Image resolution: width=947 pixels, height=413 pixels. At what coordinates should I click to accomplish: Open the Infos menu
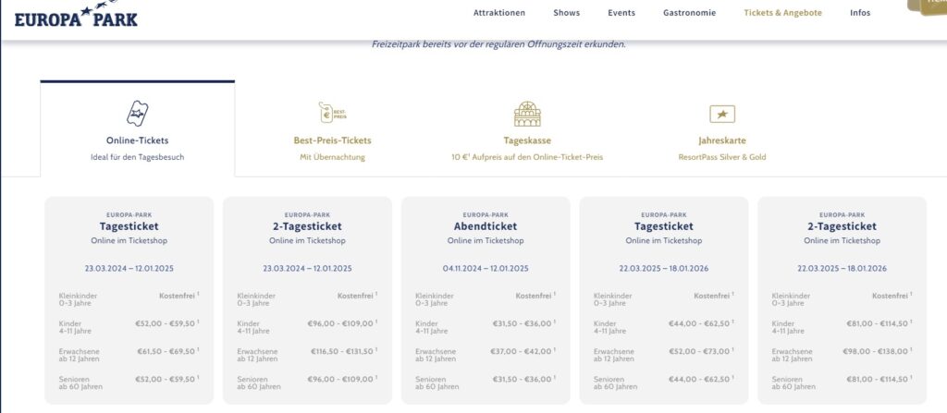pyautogui.click(x=860, y=13)
